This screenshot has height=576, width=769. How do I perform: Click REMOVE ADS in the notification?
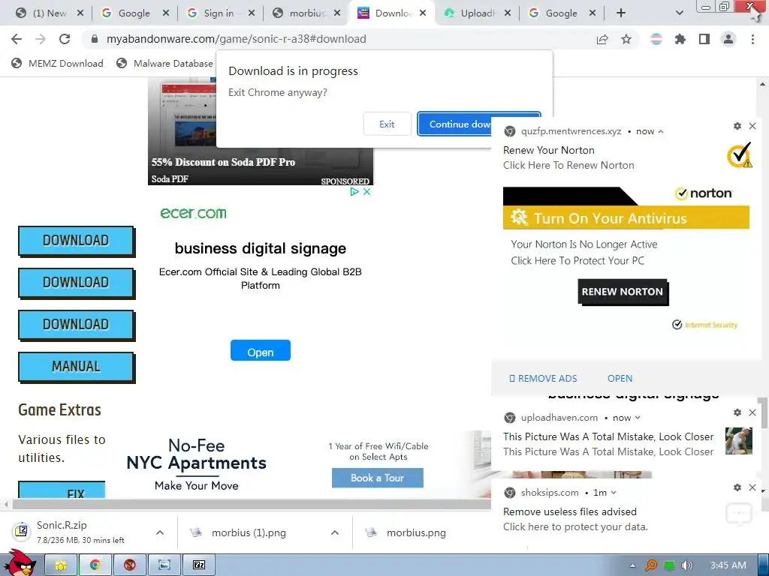tap(544, 379)
